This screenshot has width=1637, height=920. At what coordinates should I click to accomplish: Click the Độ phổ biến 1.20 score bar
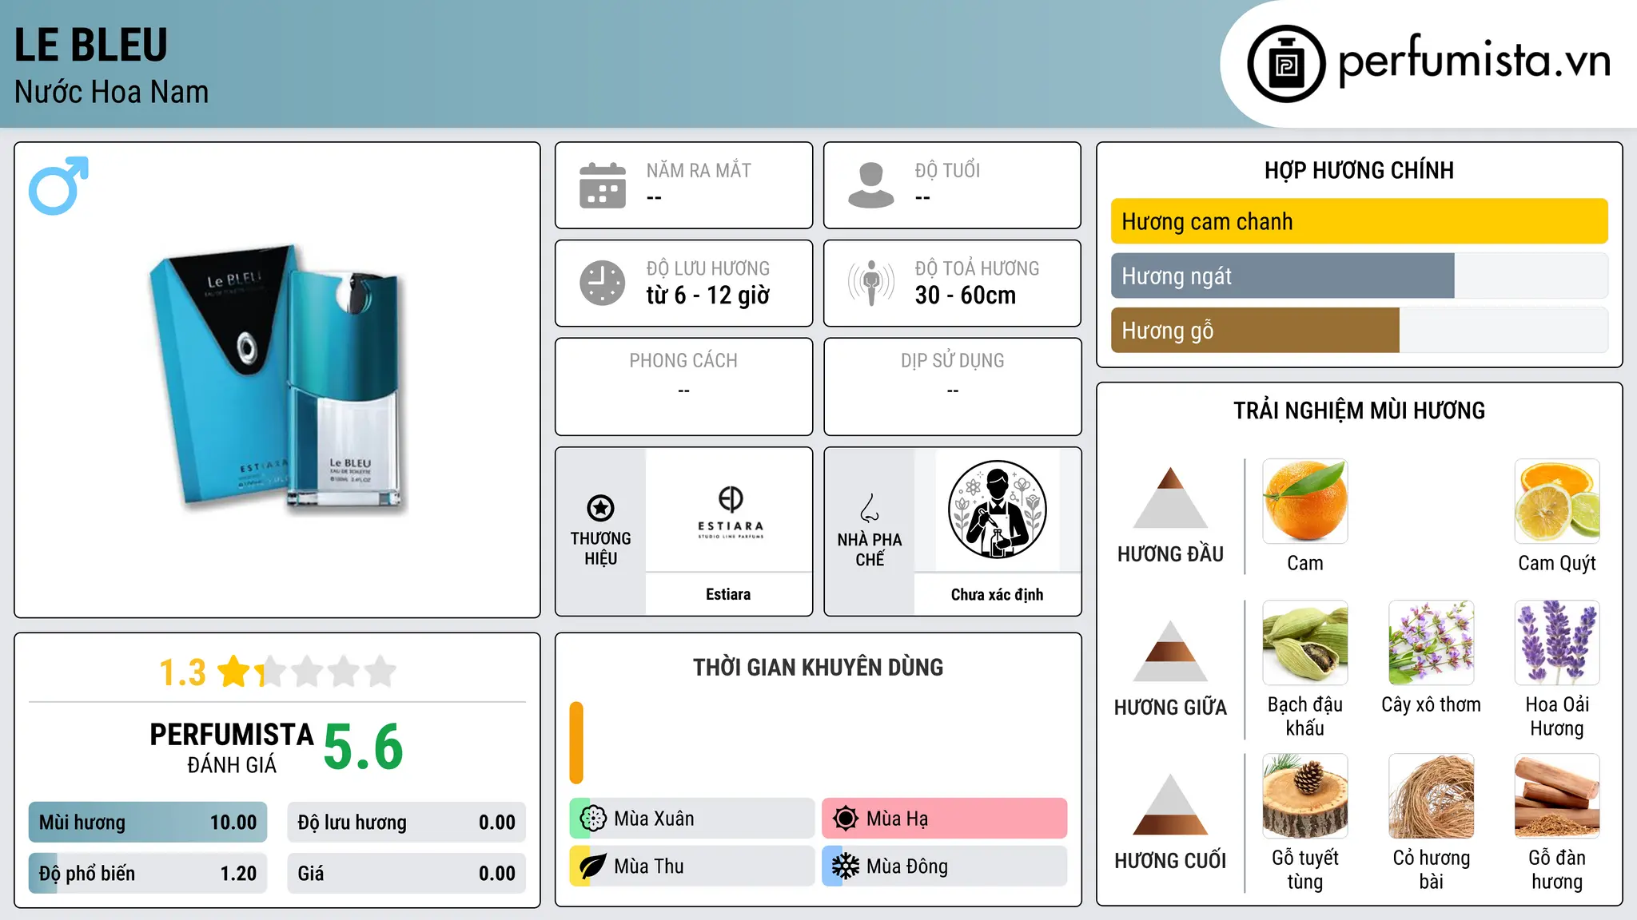(x=148, y=874)
